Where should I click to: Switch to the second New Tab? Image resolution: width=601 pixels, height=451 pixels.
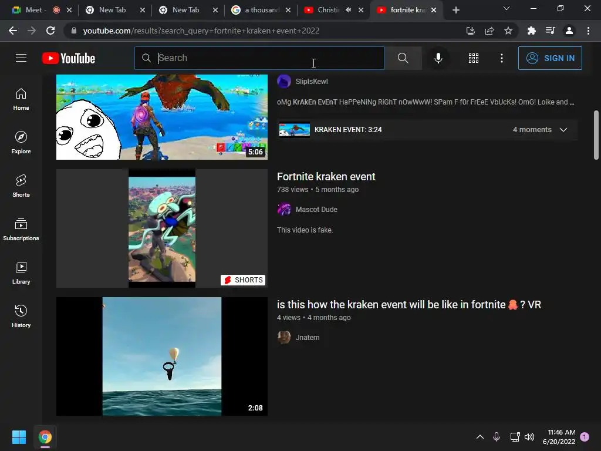point(185,10)
